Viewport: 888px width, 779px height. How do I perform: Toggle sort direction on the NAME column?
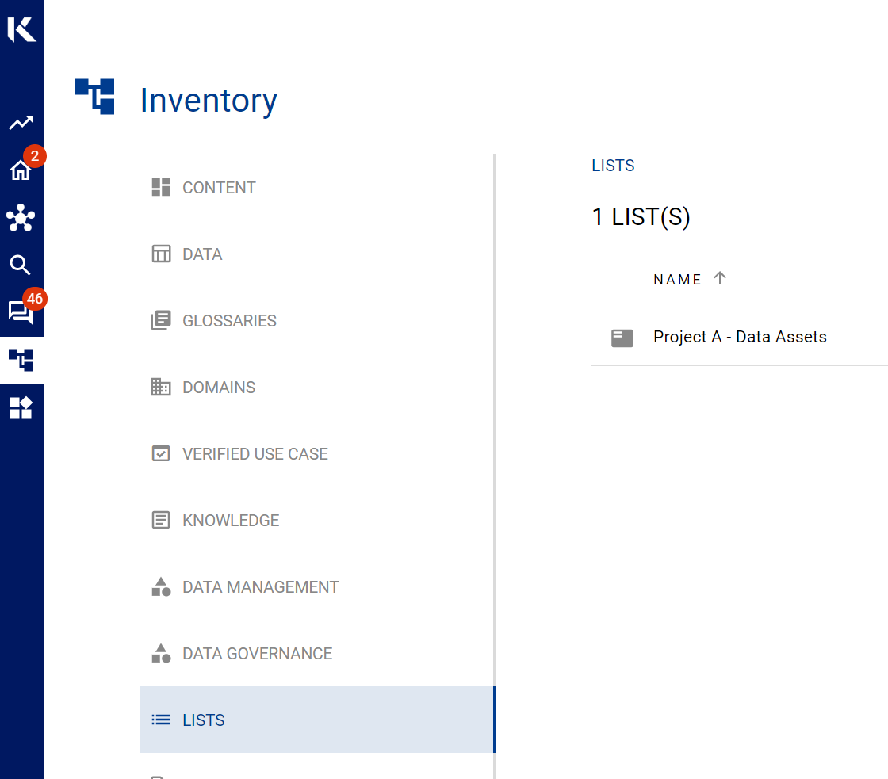720,278
